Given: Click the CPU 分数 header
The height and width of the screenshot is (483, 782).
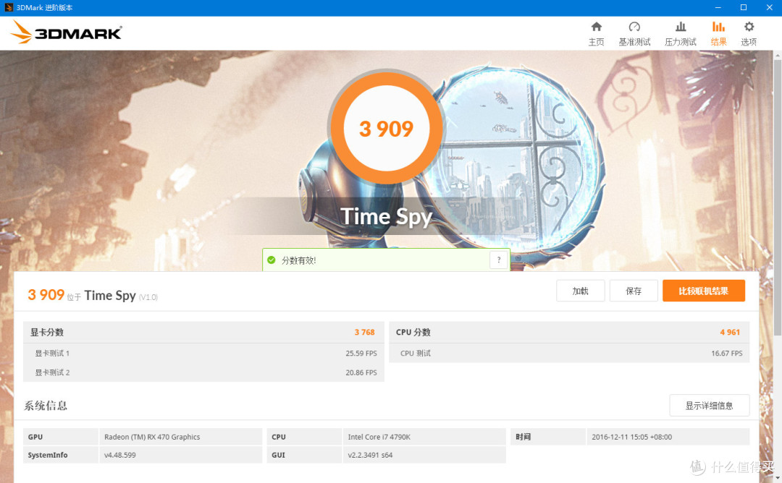Looking at the screenshot, I should (569, 332).
